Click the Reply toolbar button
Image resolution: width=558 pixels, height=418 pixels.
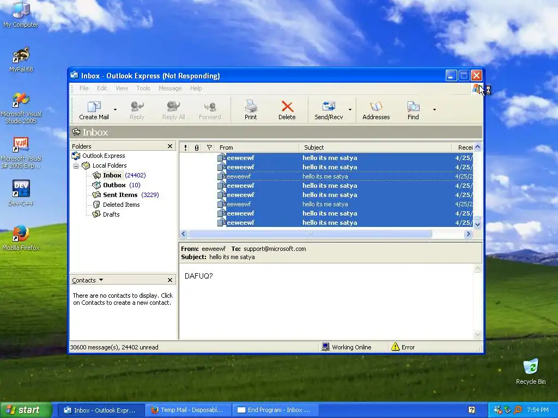[x=137, y=110]
